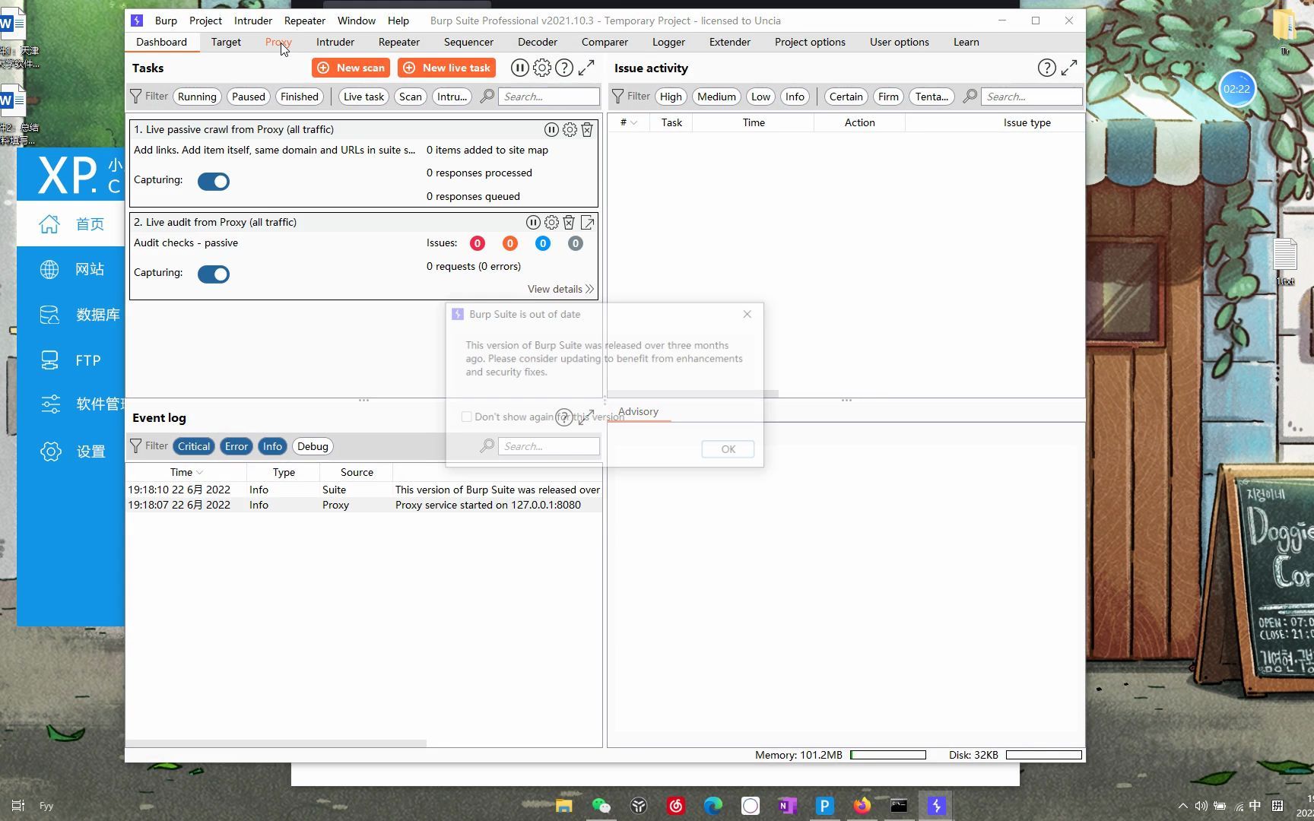Open the Learn tab

click(966, 42)
